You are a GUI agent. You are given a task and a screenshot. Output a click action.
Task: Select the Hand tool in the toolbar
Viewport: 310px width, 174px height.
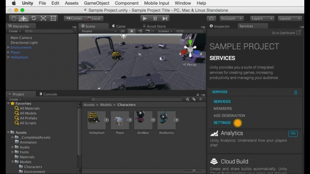14,18
